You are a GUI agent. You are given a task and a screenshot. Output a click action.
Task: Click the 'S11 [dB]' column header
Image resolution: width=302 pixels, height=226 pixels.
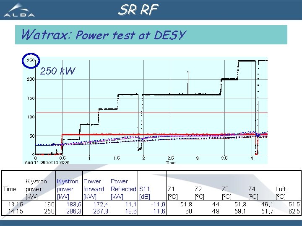click(145, 193)
